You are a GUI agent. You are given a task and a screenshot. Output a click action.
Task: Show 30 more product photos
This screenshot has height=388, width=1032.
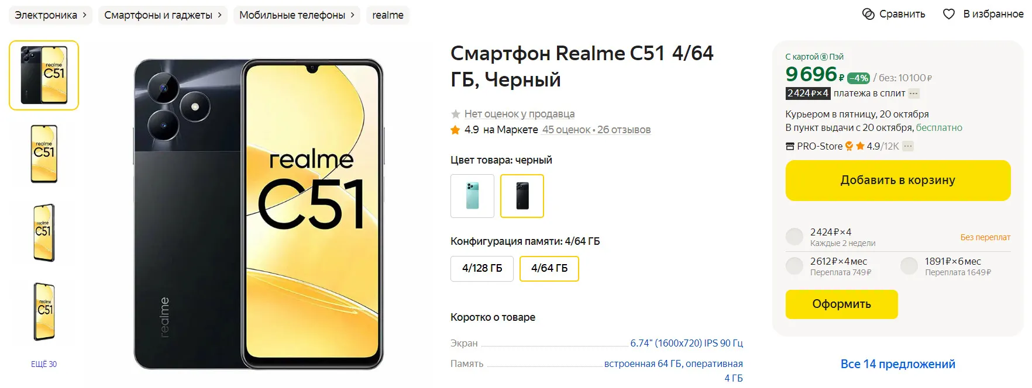pos(44,364)
